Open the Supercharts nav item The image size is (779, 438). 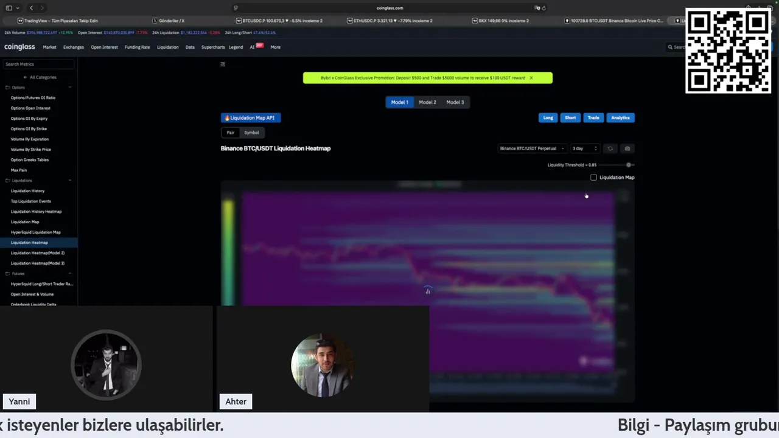[x=213, y=47]
